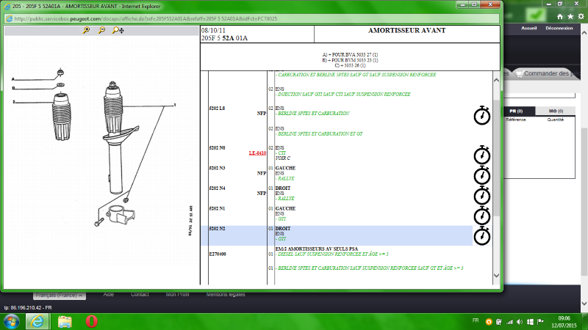Click the favorites star icon in browser
Screen dimensions: 588x330
click(x=569, y=15)
